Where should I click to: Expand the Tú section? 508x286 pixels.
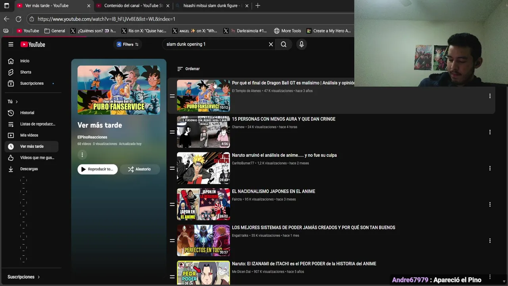[13, 102]
